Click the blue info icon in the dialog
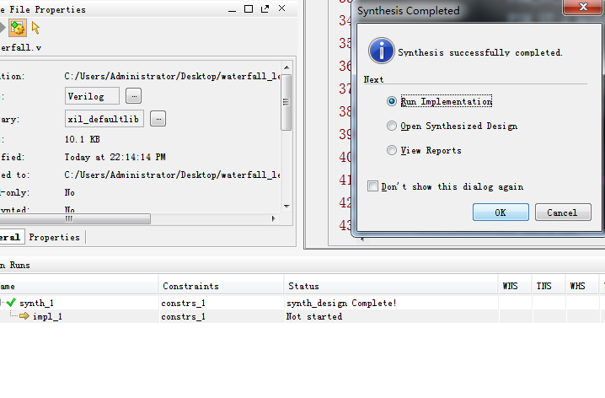 tap(381, 51)
